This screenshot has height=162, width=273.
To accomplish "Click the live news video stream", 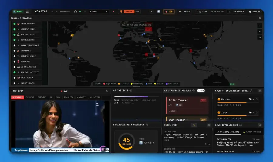I will pyautogui.click(x=60, y=126).
